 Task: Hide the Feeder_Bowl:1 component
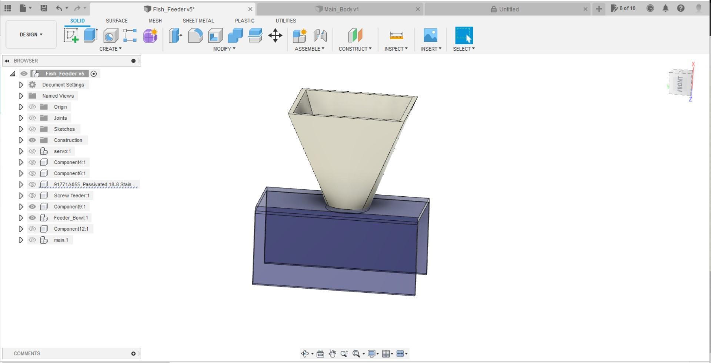[x=32, y=218]
